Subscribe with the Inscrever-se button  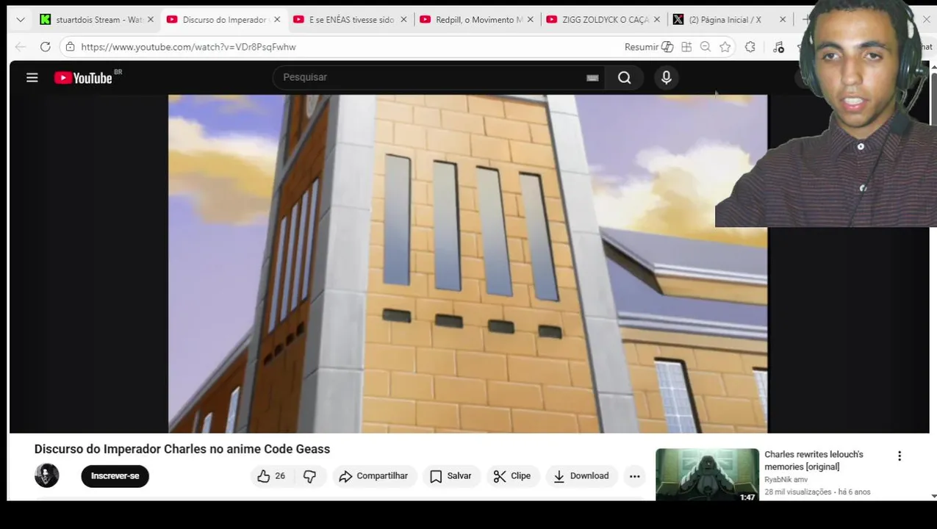[115, 476]
